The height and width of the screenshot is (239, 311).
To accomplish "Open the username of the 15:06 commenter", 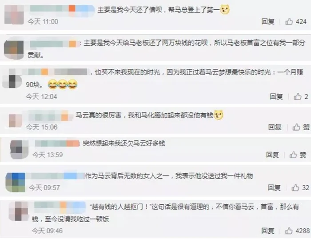I will point(48,116).
